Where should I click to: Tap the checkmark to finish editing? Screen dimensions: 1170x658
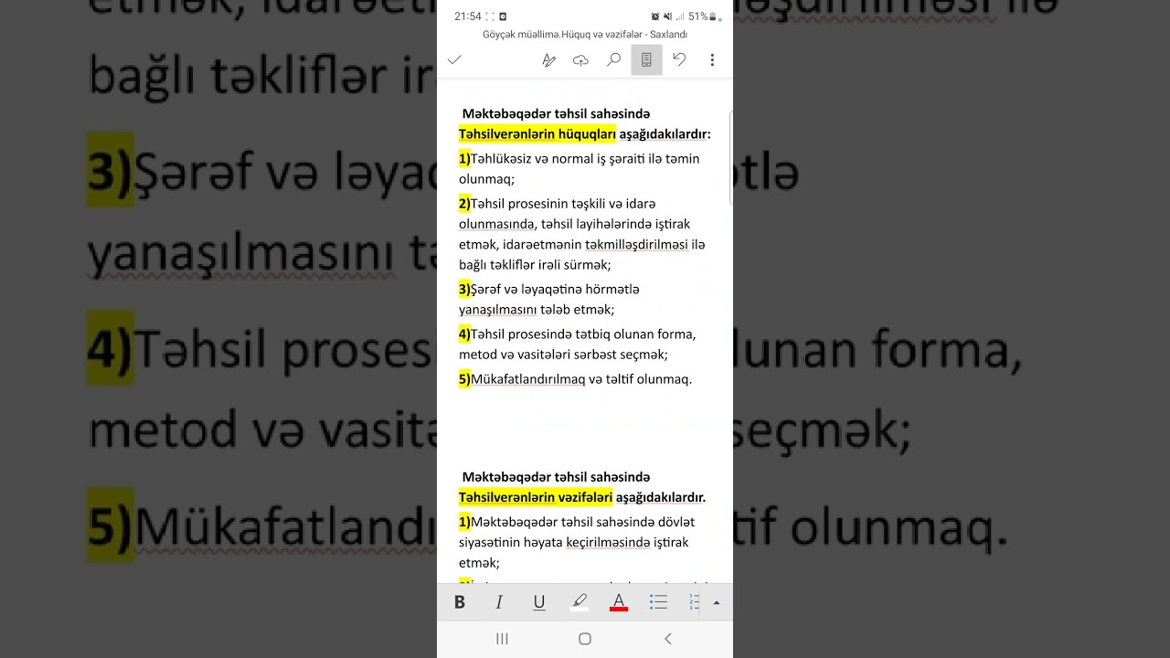point(454,60)
